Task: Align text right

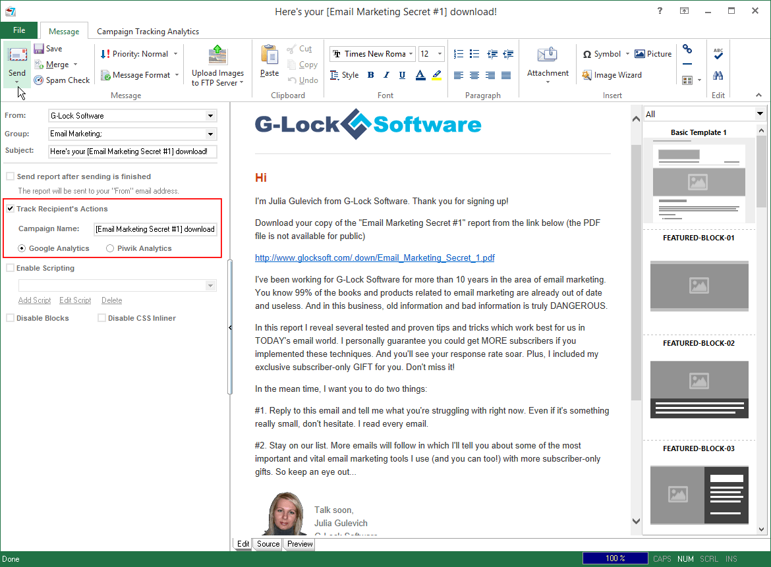Action: coord(490,75)
